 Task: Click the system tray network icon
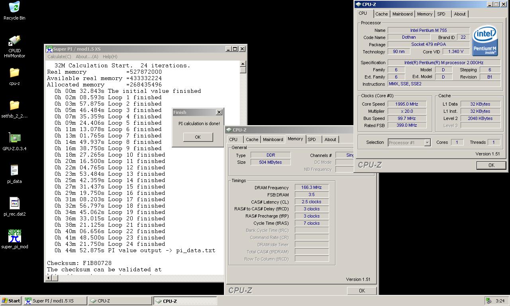[x=488, y=301]
